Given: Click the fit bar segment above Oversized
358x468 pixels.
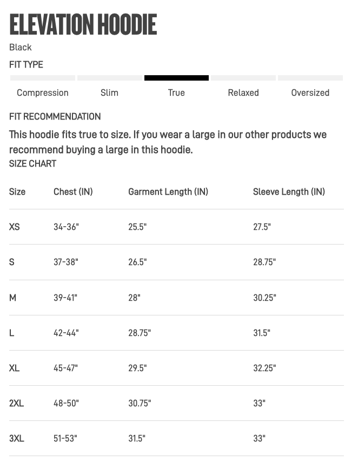Looking at the screenshot, I should (x=310, y=78).
